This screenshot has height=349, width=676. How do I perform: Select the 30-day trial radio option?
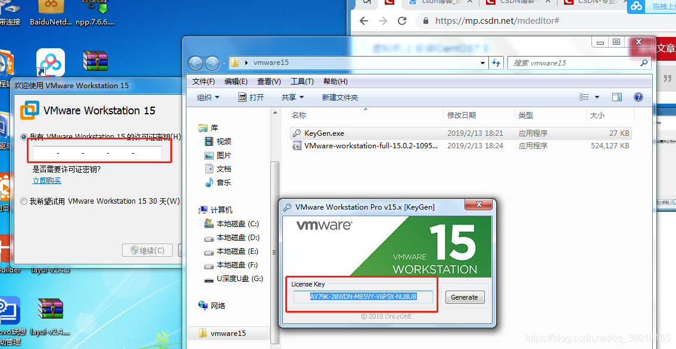tap(24, 201)
